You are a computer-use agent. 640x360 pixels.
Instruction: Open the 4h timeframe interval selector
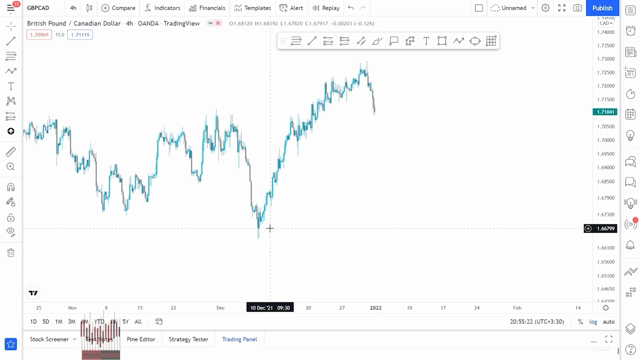[x=73, y=8]
